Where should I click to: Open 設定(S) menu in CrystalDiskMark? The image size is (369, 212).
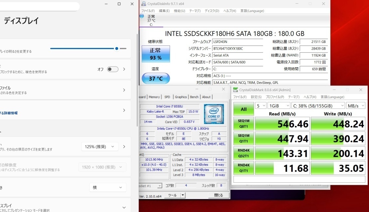(x=256, y=97)
